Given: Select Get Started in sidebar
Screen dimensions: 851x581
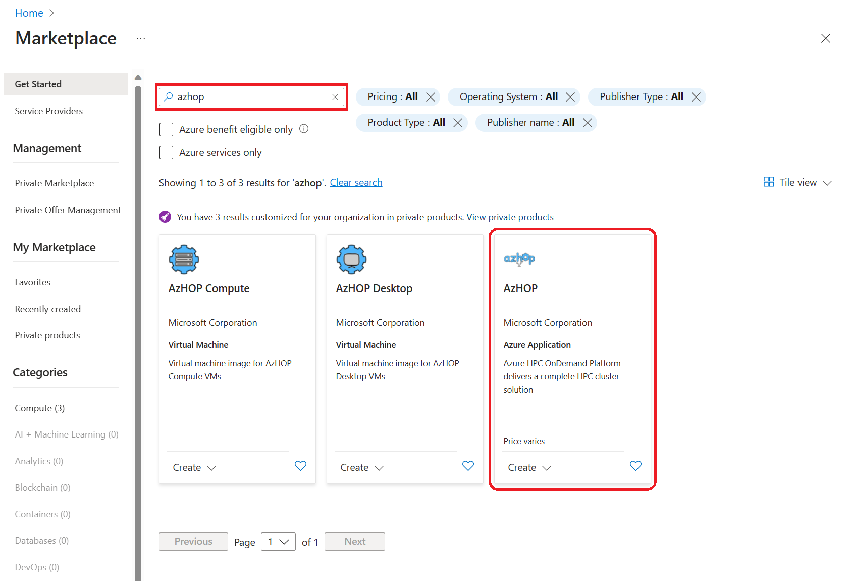Looking at the screenshot, I should (x=66, y=84).
